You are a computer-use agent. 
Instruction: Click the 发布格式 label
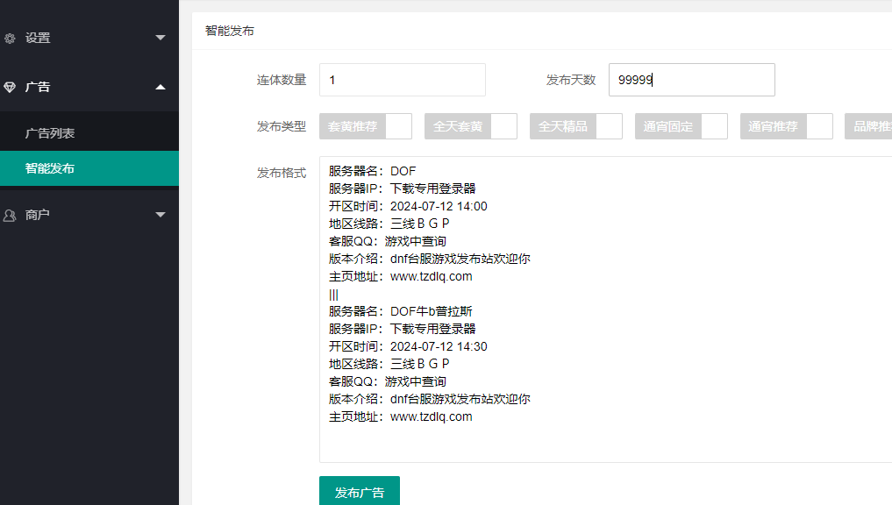[282, 173]
